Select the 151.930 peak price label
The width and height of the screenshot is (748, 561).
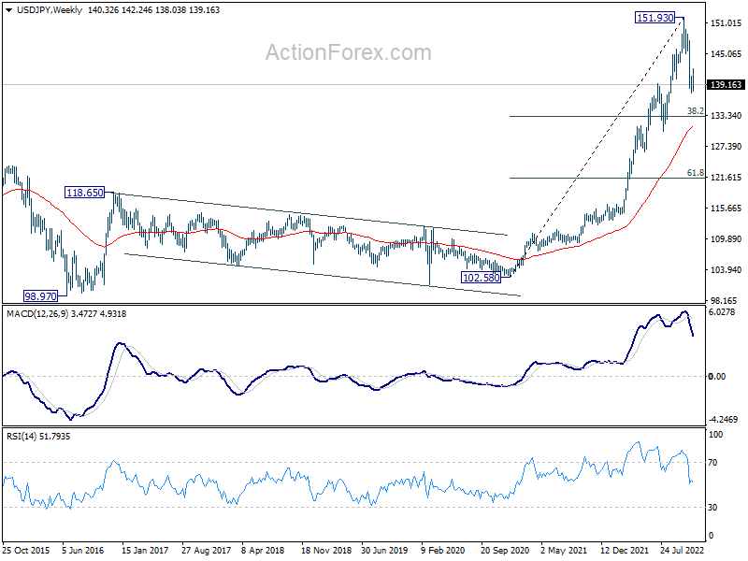point(655,18)
